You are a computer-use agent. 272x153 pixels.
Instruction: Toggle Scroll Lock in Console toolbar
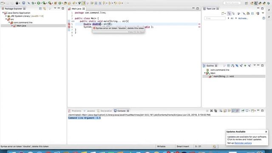225,110
